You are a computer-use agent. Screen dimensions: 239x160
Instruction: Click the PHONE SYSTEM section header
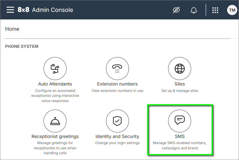click(22, 46)
